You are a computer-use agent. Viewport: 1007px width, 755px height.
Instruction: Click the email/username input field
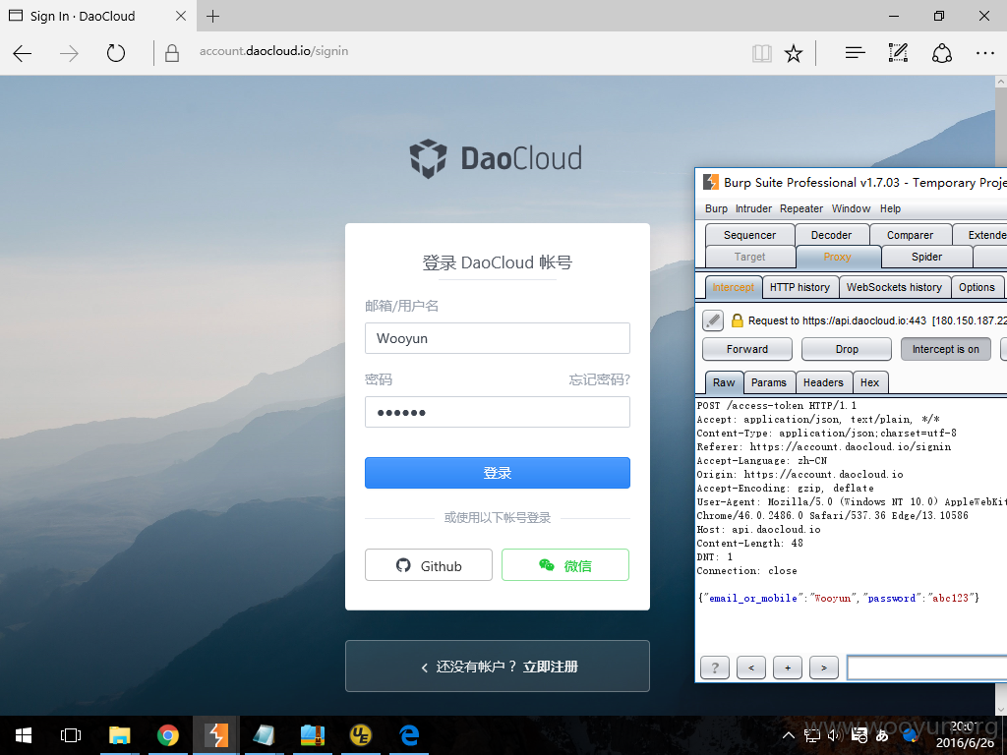(497, 338)
